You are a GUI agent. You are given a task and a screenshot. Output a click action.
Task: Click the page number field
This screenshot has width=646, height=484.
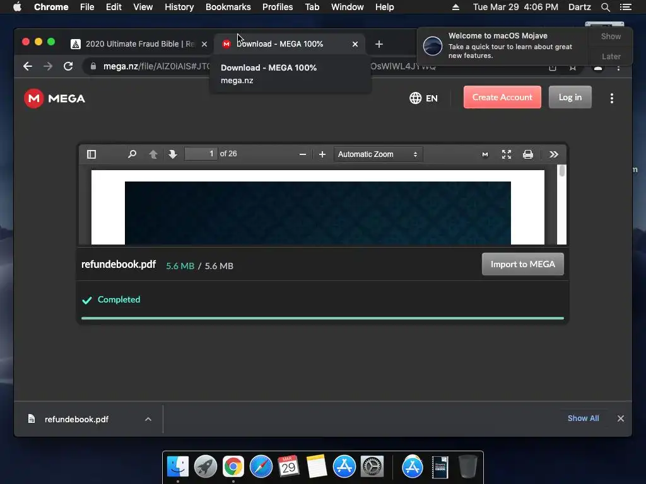click(201, 154)
